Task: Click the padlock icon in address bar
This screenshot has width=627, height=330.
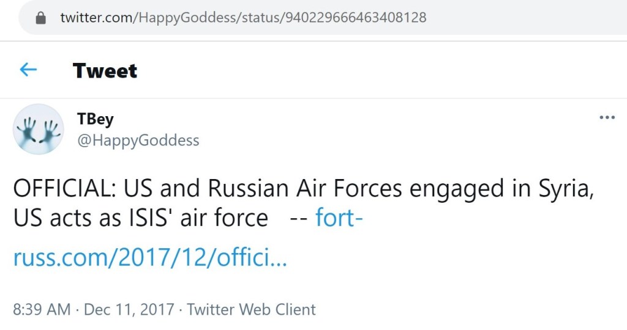Action: (41, 18)
